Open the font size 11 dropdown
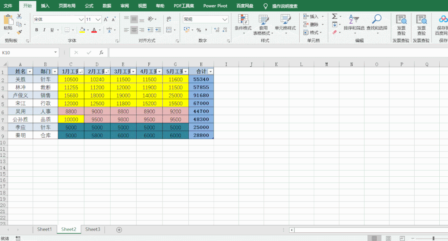This screenshot has width=448, height=241. pyautogui.click(x=98, y=19)
